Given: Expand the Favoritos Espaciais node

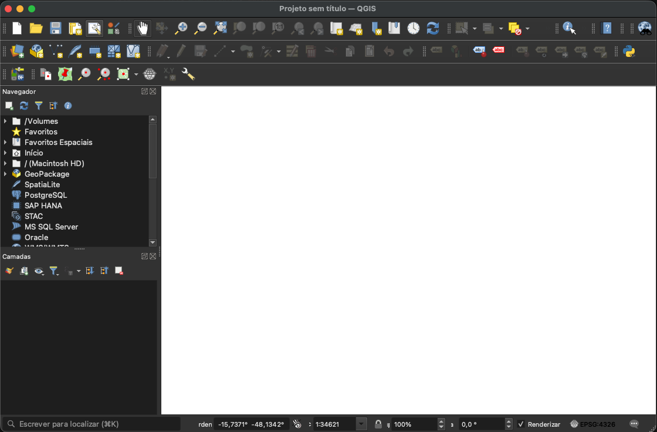Looking at the screenshot, I should (x=5, y=142).
